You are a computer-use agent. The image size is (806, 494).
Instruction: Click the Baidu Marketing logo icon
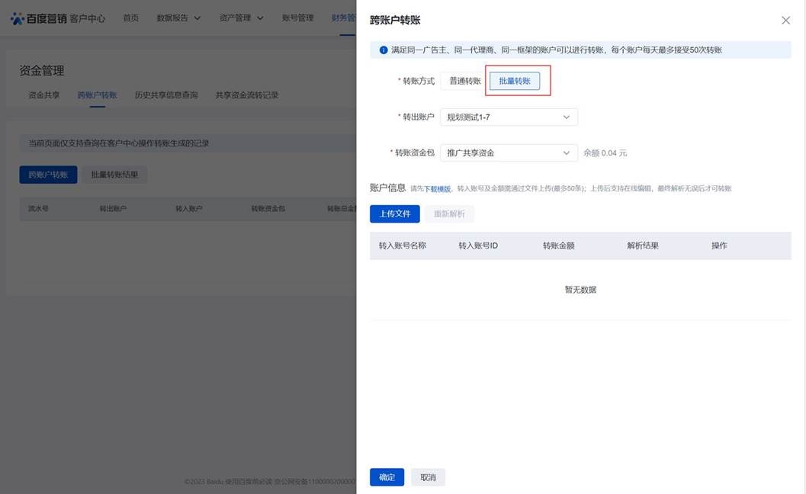[x=18, y=18]
